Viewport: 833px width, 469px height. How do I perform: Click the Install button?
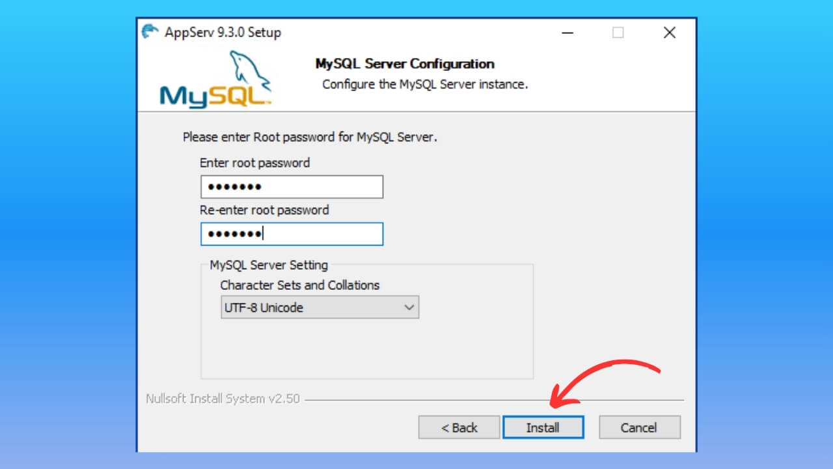543,427
